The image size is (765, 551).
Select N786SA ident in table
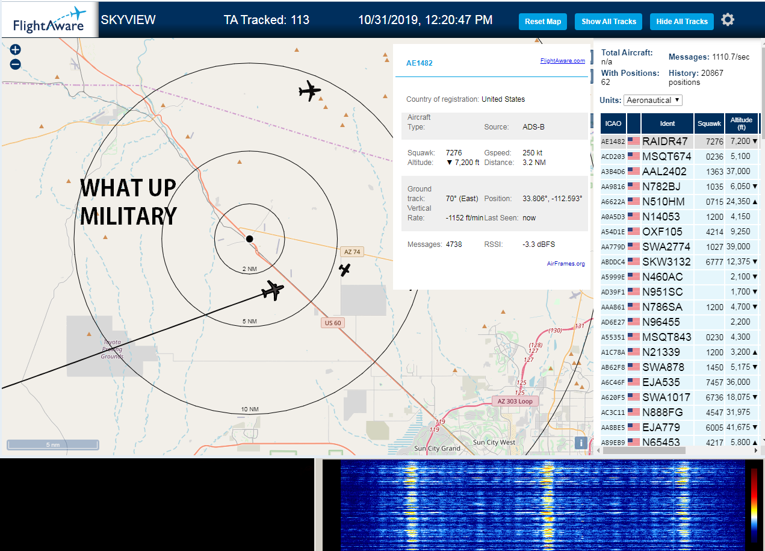[663, 307]
